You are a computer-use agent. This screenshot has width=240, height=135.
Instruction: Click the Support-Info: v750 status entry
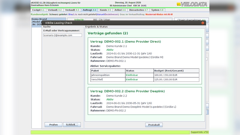[199, 132]
